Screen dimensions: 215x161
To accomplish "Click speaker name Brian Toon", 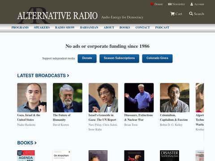I will point(131,125).
